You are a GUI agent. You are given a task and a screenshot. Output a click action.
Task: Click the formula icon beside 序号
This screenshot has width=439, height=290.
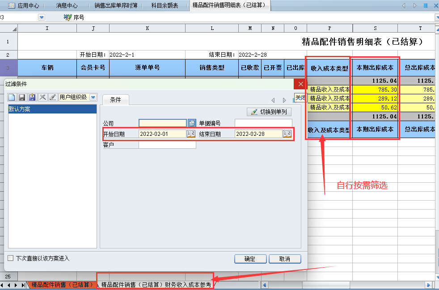(68, 17)
